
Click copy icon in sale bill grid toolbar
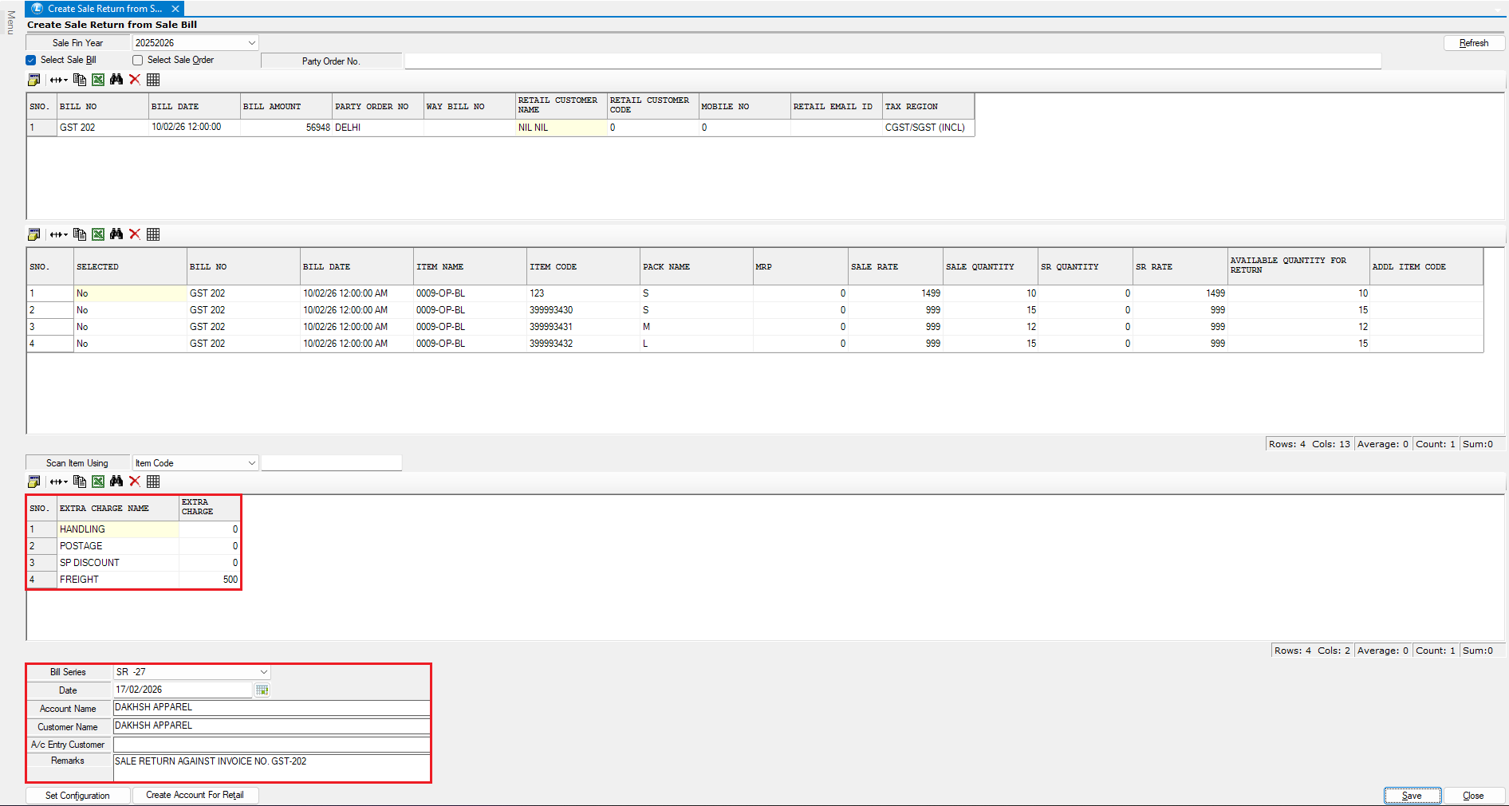point(80,80)
